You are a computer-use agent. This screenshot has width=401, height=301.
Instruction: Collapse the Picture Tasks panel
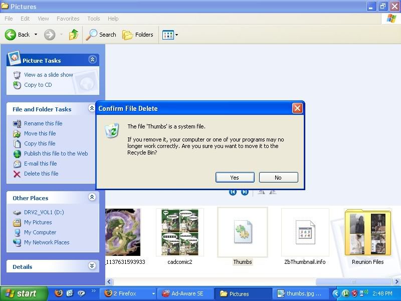coord(92,60)
